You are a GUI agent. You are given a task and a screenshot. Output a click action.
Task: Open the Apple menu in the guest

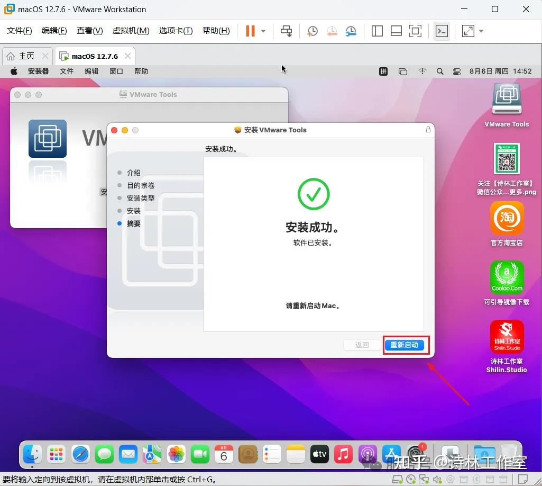(x=14, y=71)
